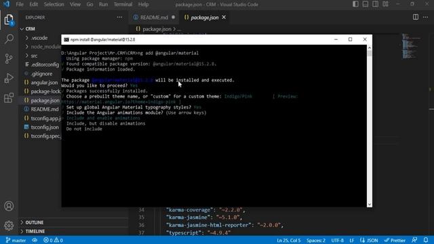The height and width of the screenshot is (244, 434).
Task: Open .editorconfig file in explorer
Action: [42, 64]
